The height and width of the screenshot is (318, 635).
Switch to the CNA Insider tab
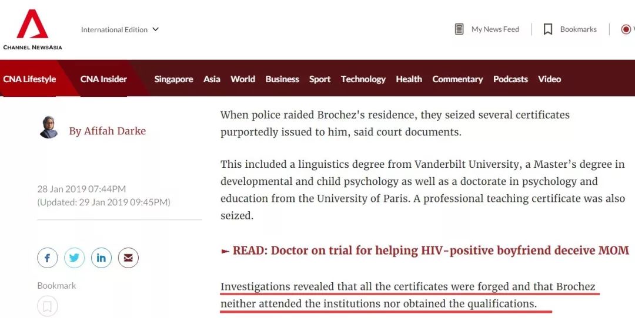point(103,79)
